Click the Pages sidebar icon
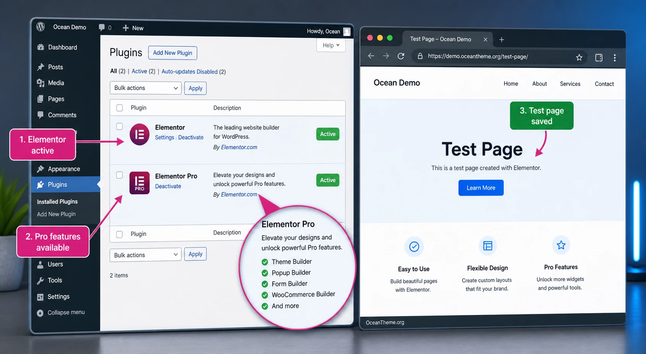The image size is (646, 354). coord(40,99)
